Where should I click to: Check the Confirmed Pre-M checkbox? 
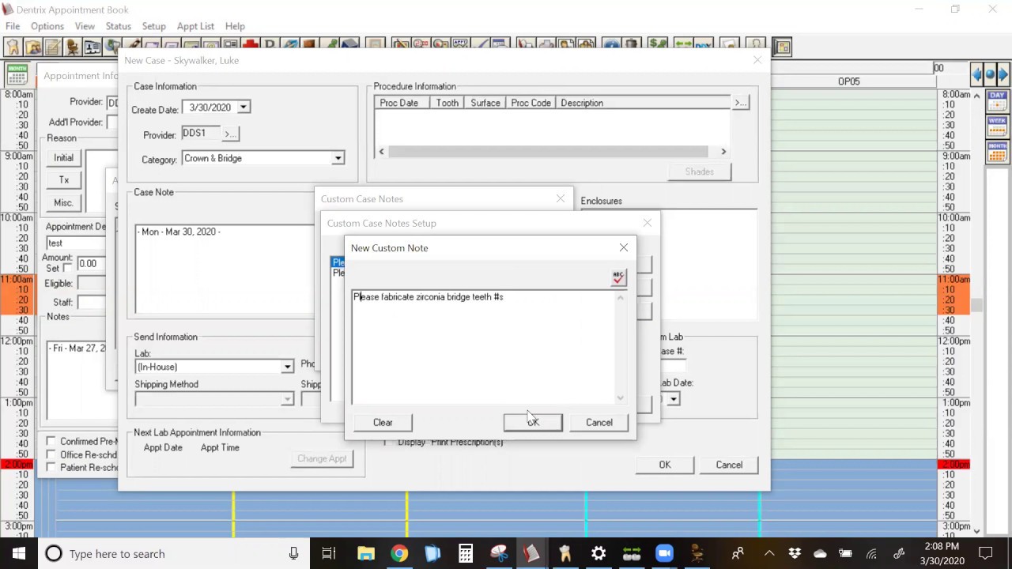click(x=51, y=442)
